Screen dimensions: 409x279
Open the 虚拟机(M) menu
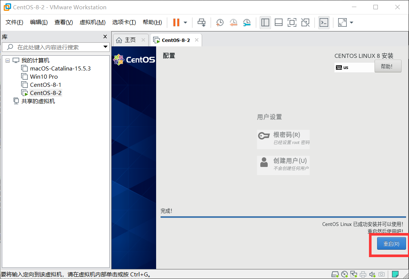(92, 22)
